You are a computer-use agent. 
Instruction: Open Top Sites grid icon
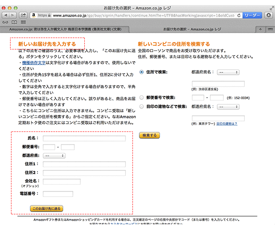(23, 22)
